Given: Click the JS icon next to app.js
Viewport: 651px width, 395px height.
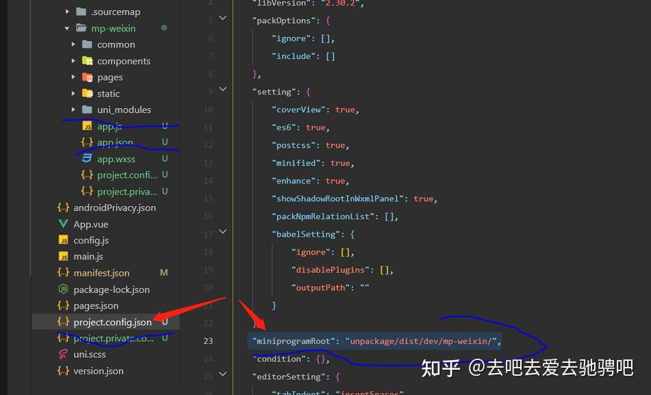Looking at the screenshot, I should point(89,126).
